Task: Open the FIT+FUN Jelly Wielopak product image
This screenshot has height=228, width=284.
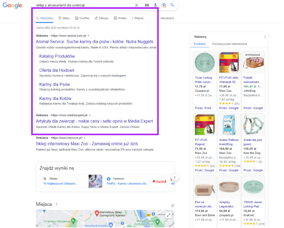Action: (x=229, y=63)
